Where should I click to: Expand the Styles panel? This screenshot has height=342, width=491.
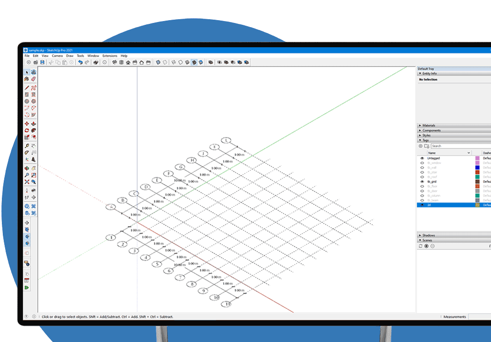coord(420,135)
